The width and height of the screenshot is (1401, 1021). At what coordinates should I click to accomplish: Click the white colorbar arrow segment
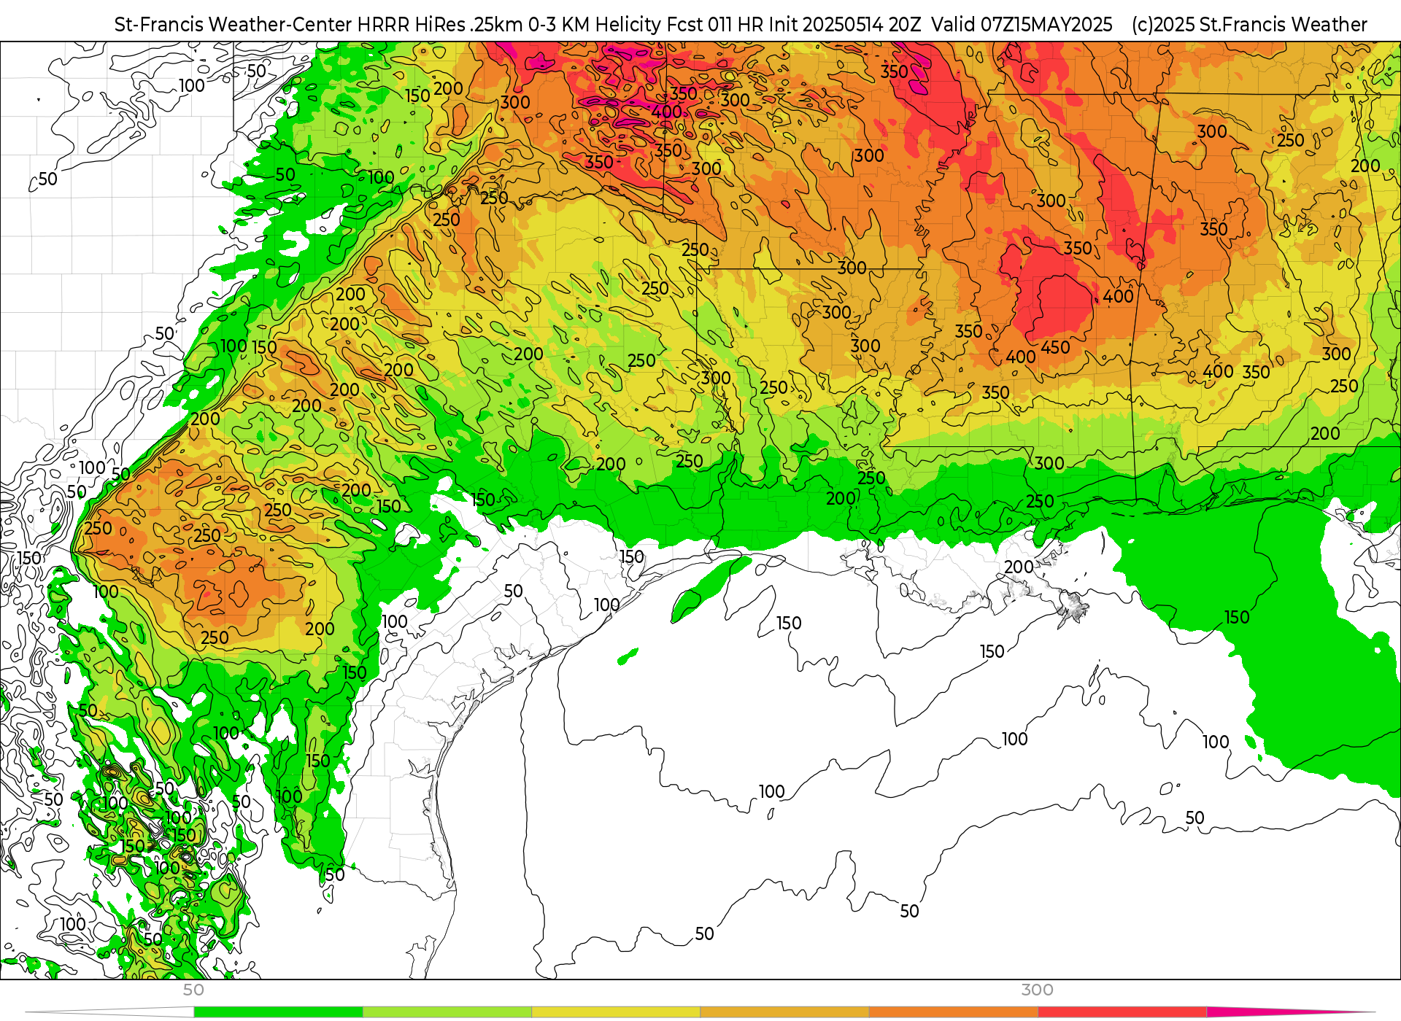[x=109, y=1012]
